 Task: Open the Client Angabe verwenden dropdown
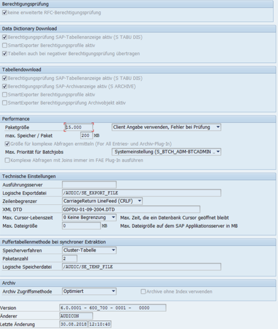166,127
